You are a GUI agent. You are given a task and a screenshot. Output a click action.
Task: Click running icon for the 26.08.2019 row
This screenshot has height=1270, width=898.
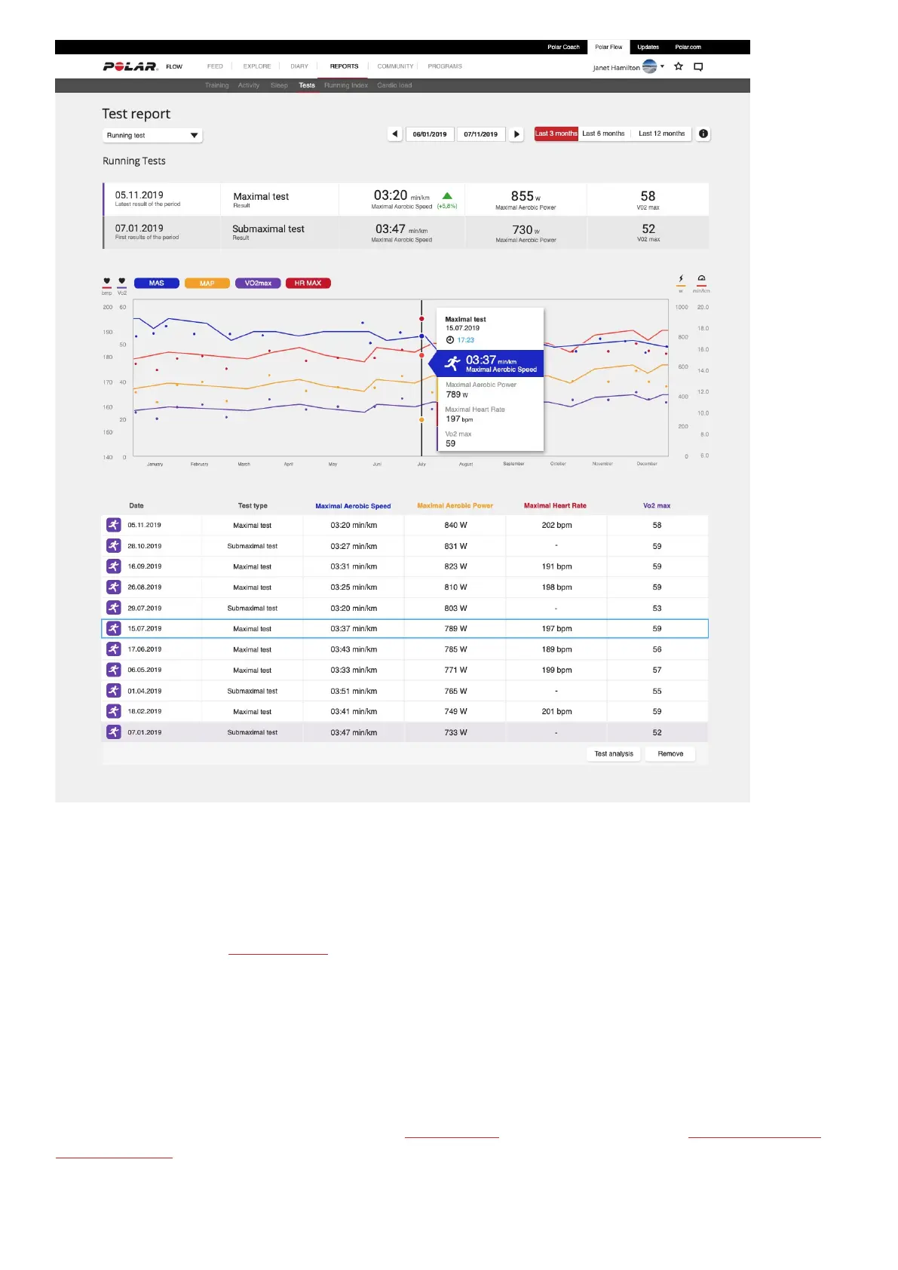coord(114,587)
